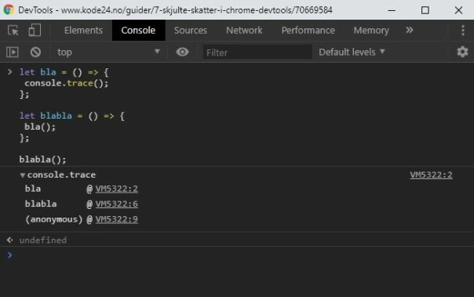The width and height of the screenshot is (474, 297).
Task: Maximize the DevTools window
Action: coord(425,10)
